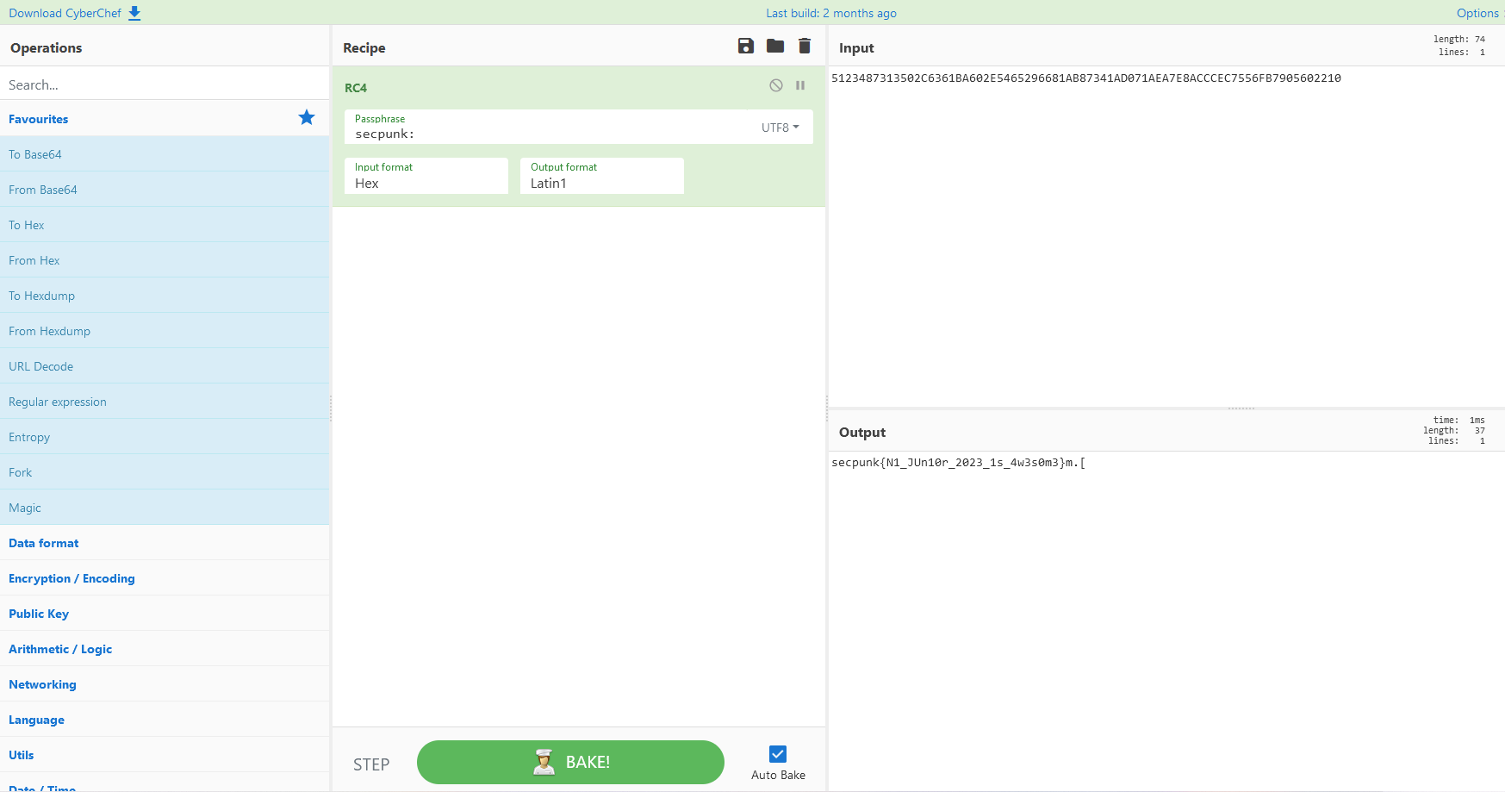Set breakpoint on the RC4 operation
Screen dimensions: 1505x792
pos(800,85)
